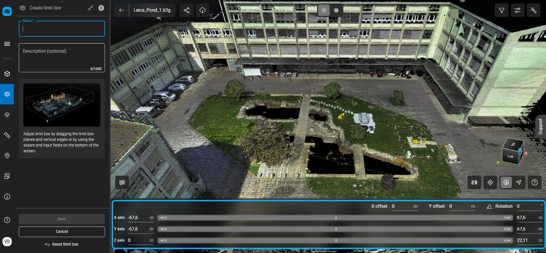Switch to point cloud display mode

[x=324, y=10]
